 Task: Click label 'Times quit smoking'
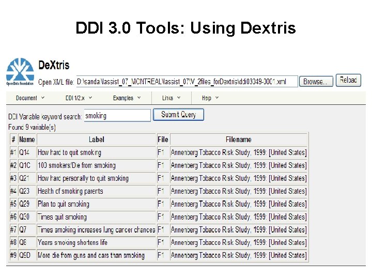click(62, 217)
